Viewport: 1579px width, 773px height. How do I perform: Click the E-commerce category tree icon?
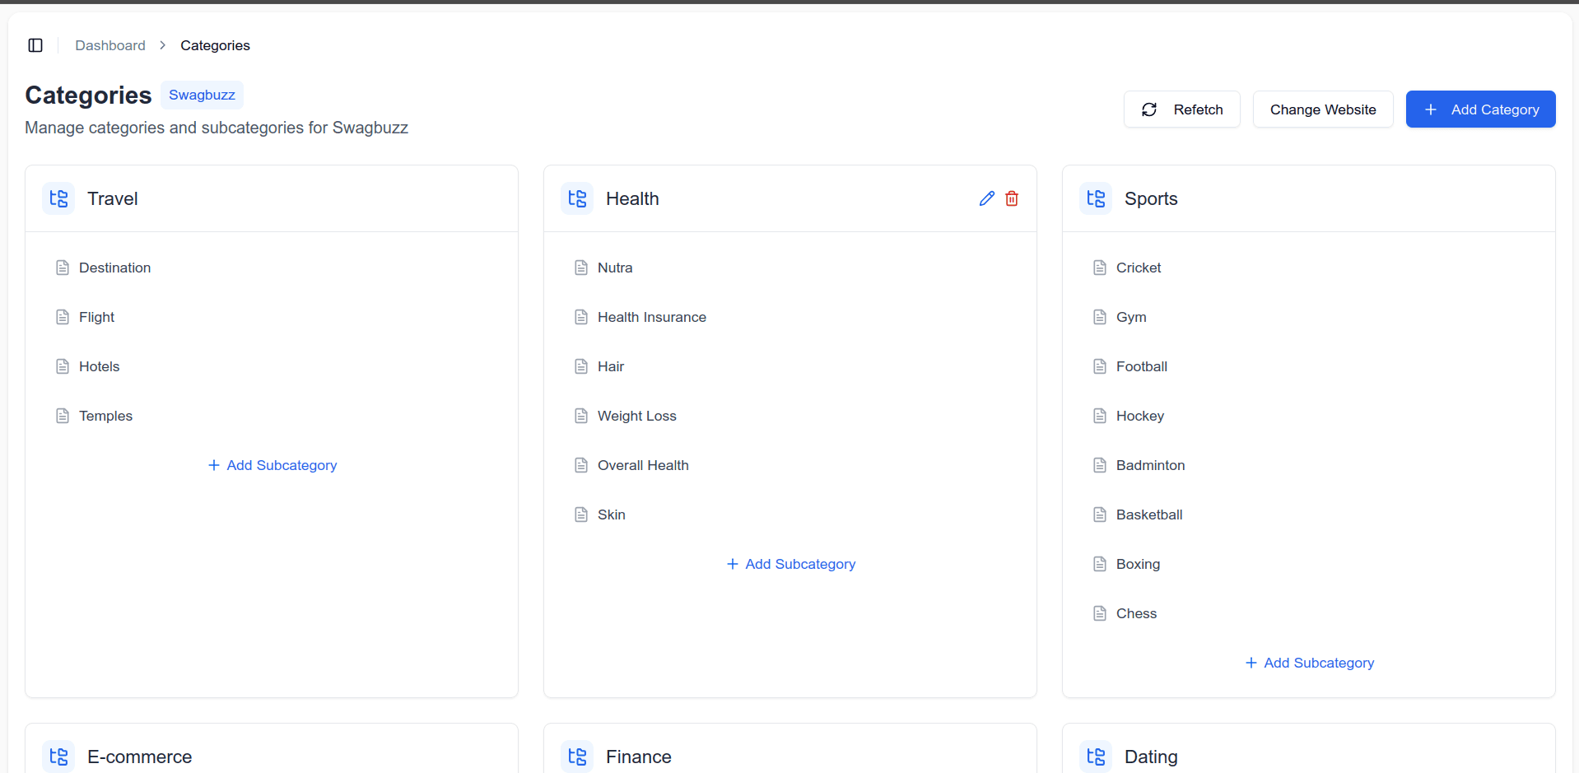pos(58,757)
